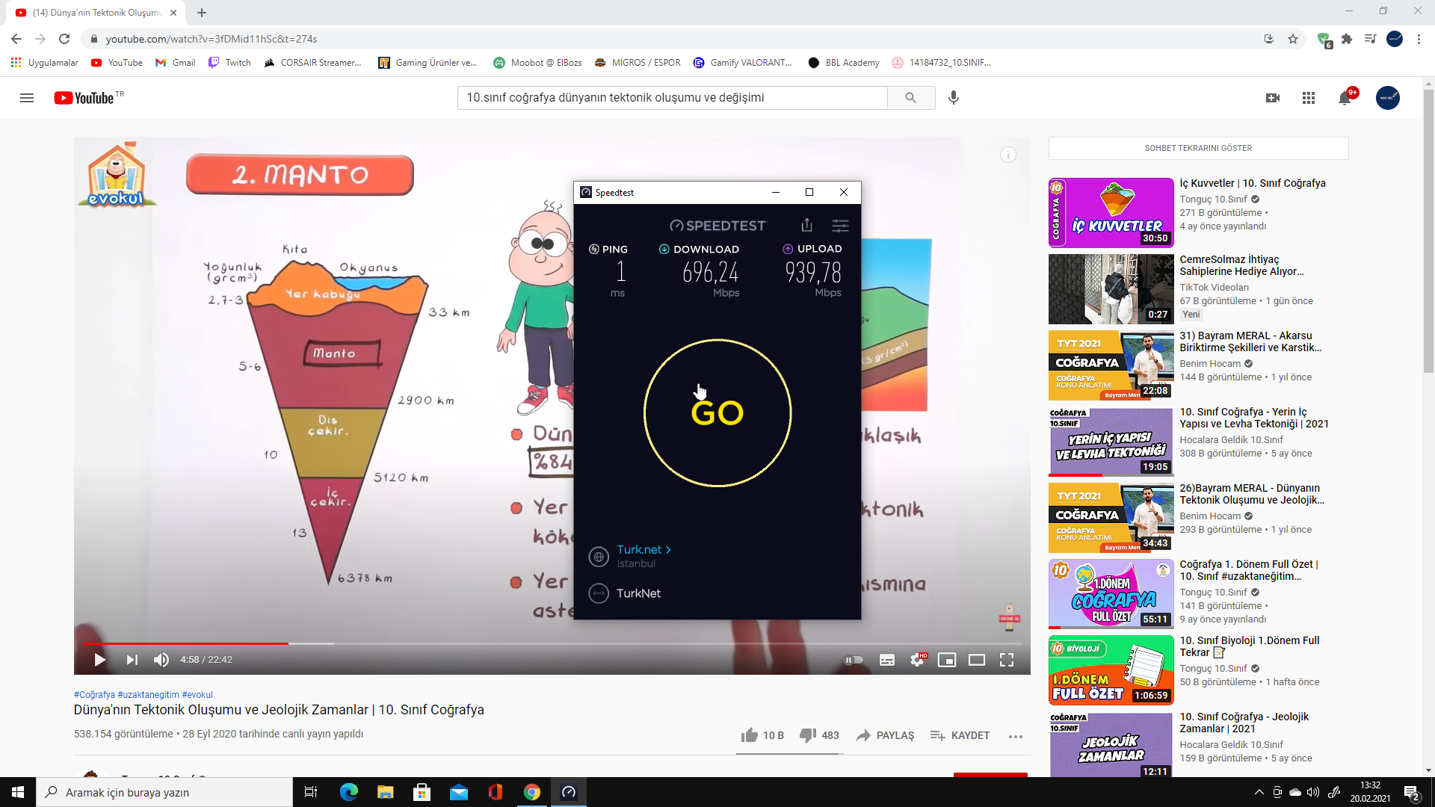
Task: Open Gmail bookmark
Action: [176, 63]
